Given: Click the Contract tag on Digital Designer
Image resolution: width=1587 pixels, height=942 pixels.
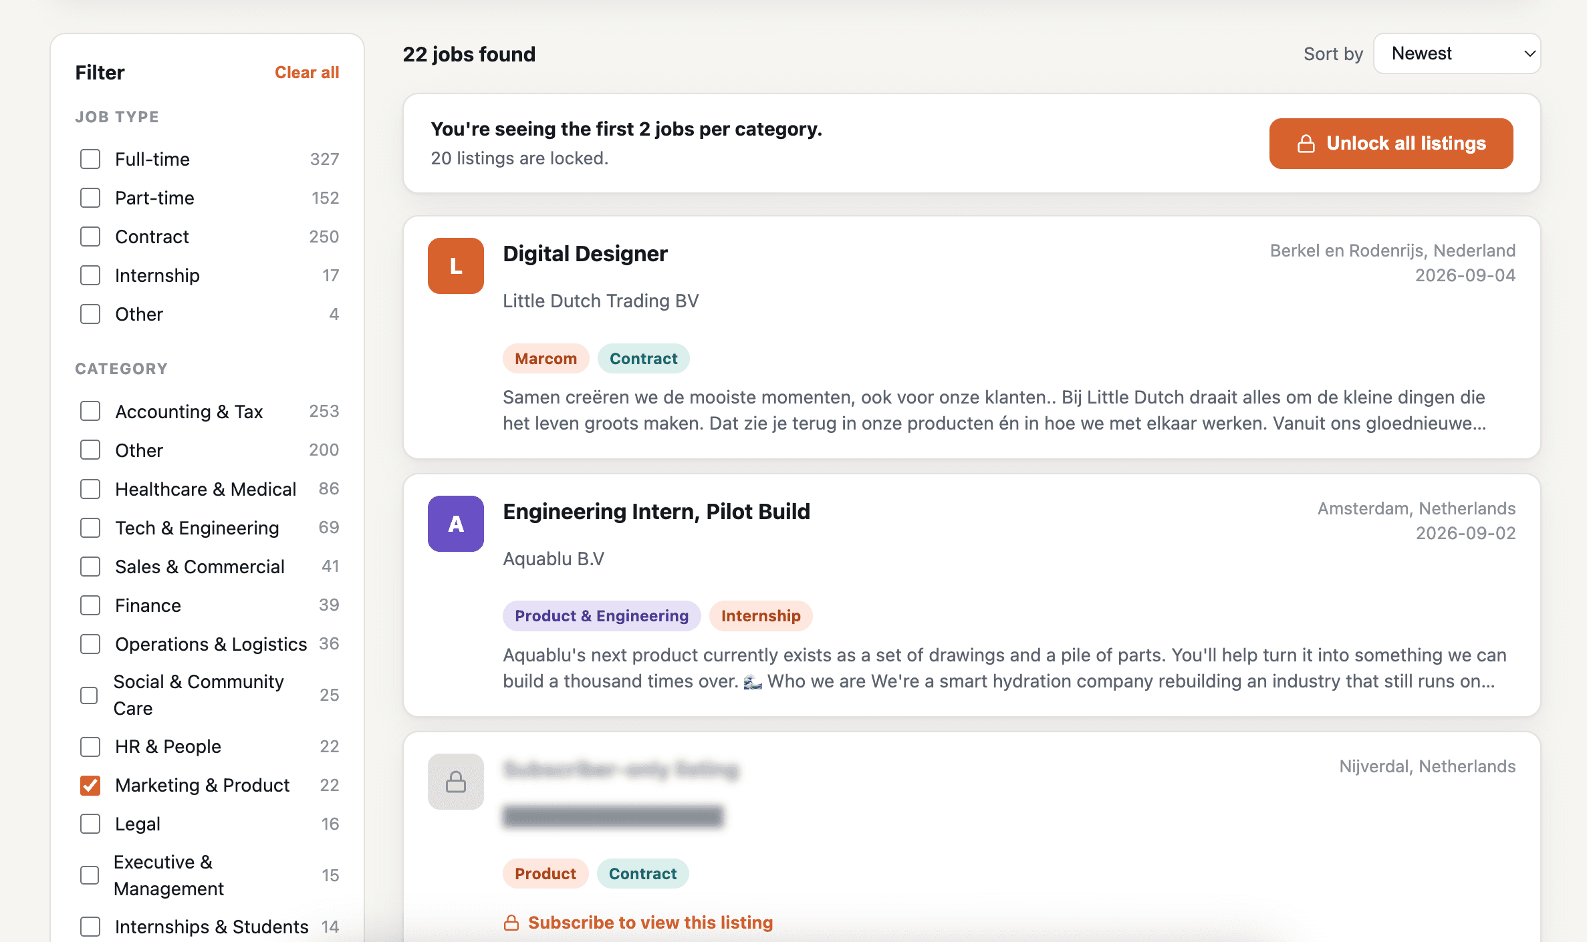Looking at the screenshot, I should pos(643,359).
